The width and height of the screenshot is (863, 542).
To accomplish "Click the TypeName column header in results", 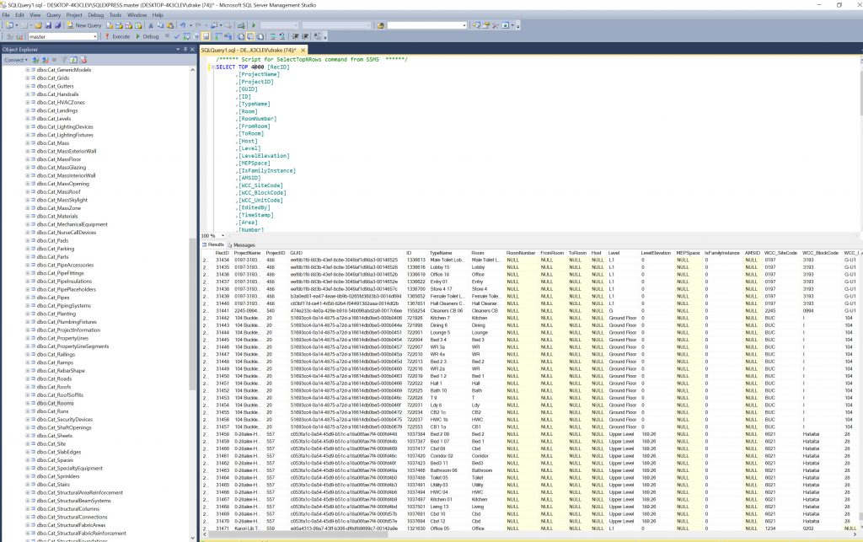I will pyautogui.click(x=441, y=253).
